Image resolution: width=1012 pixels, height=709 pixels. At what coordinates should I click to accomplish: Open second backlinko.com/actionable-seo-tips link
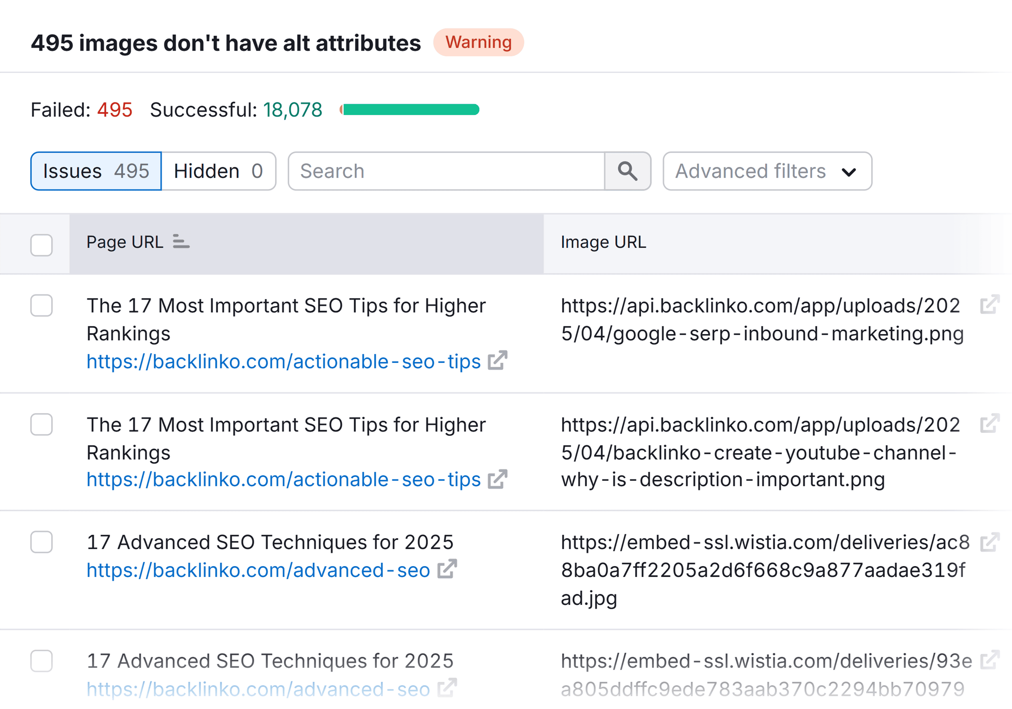[283, 480]
